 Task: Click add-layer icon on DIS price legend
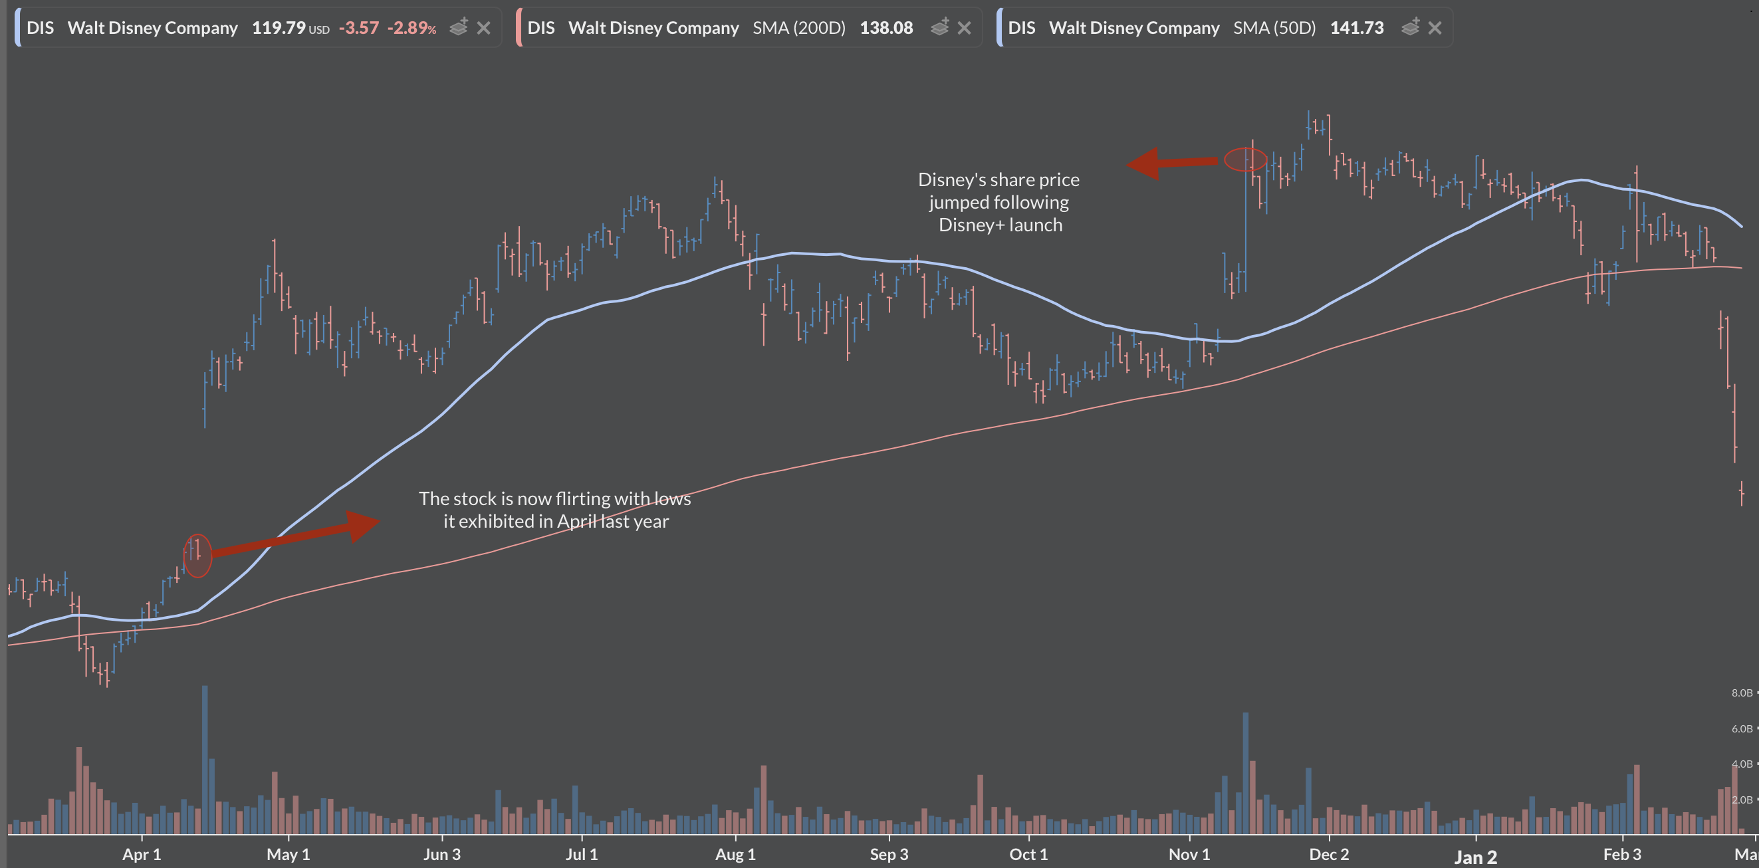pos(459,27)
